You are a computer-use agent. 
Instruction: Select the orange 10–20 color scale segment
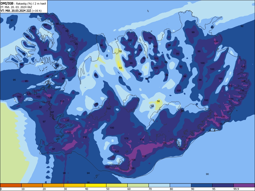click(32, 185)
